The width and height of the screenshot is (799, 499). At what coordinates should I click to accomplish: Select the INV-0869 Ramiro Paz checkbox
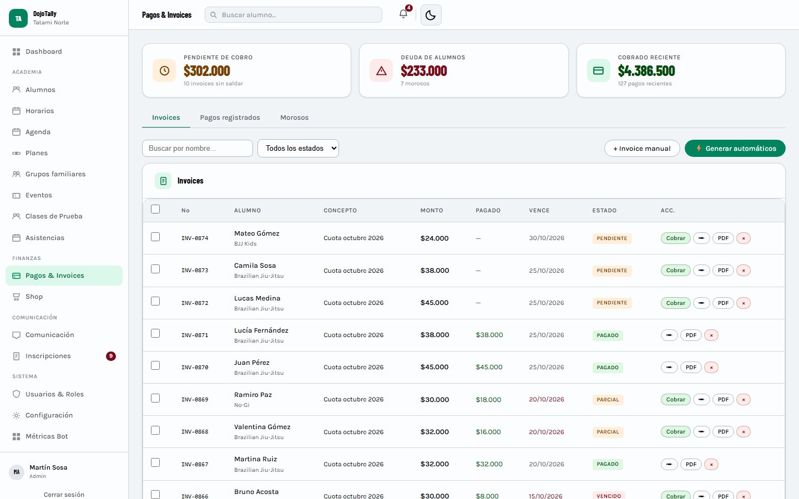[x=155, y=398]
